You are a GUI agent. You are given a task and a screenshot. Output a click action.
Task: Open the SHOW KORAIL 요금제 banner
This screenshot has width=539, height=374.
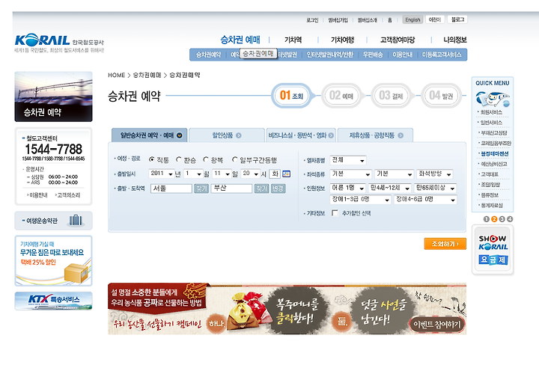(x=493, y=250)
